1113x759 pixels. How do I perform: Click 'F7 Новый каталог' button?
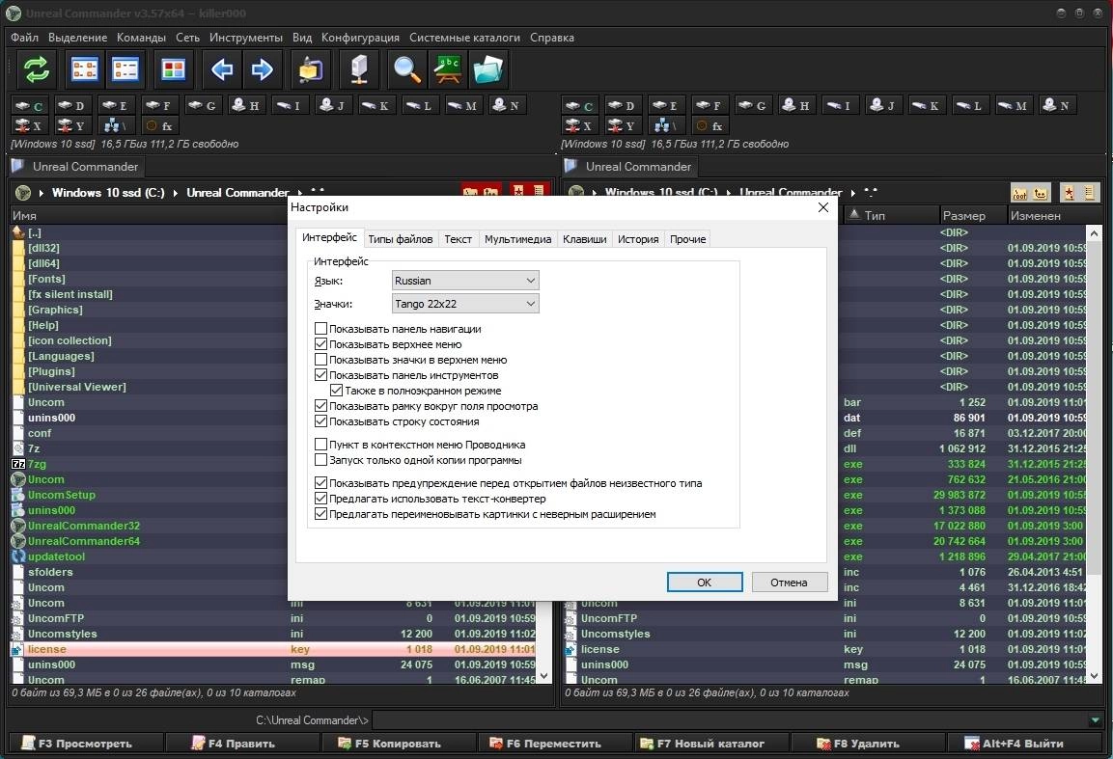coord(710,744)
